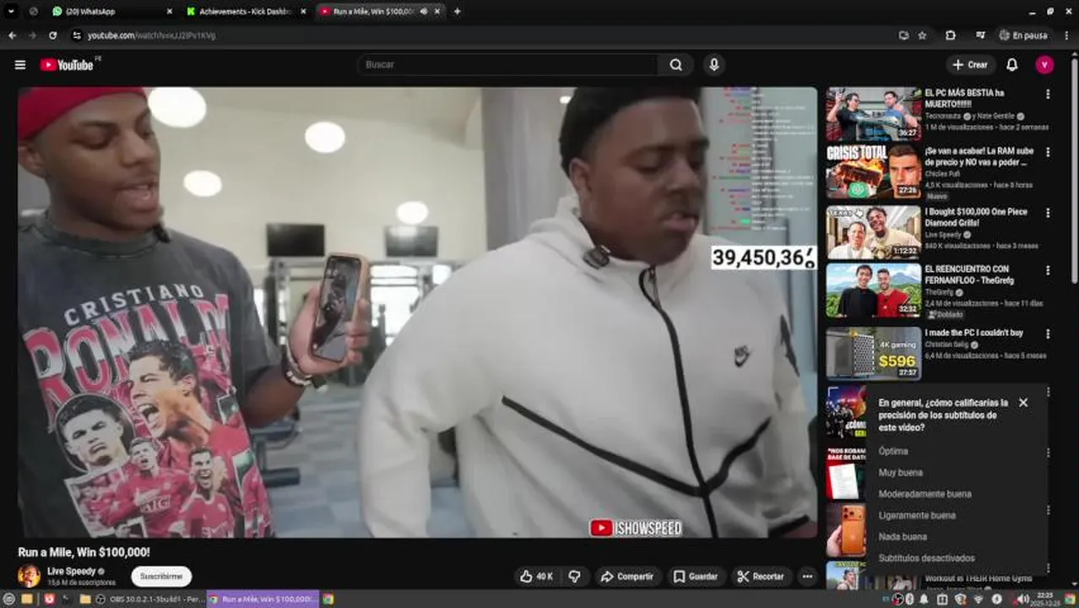1079x608 pixels.
Task: Select rating 'Moderadamente buena'
Action: coord(924,494)
